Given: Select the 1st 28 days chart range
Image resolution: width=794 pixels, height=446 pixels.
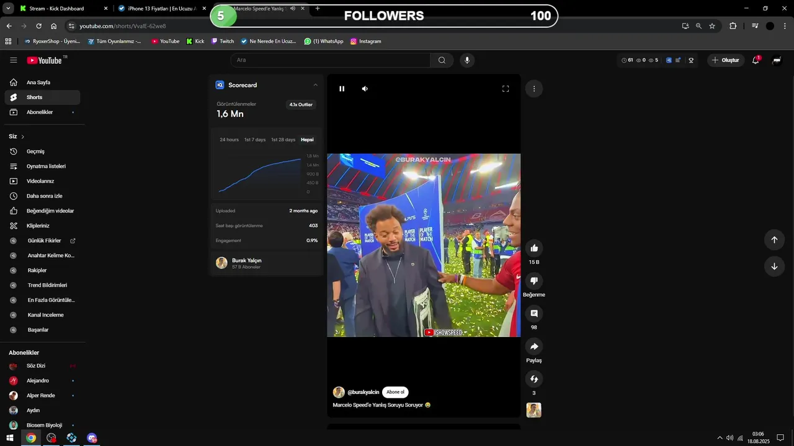Looking at the screenshot, I should [283, 139].
